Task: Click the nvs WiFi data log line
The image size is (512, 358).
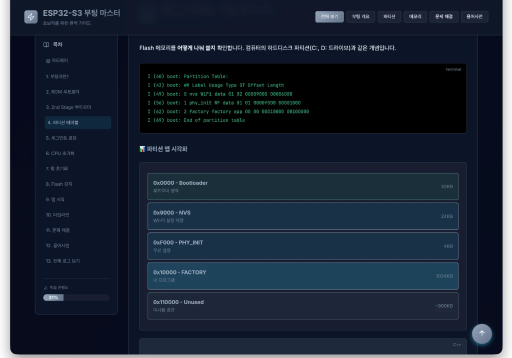Action: coord(220,94)
